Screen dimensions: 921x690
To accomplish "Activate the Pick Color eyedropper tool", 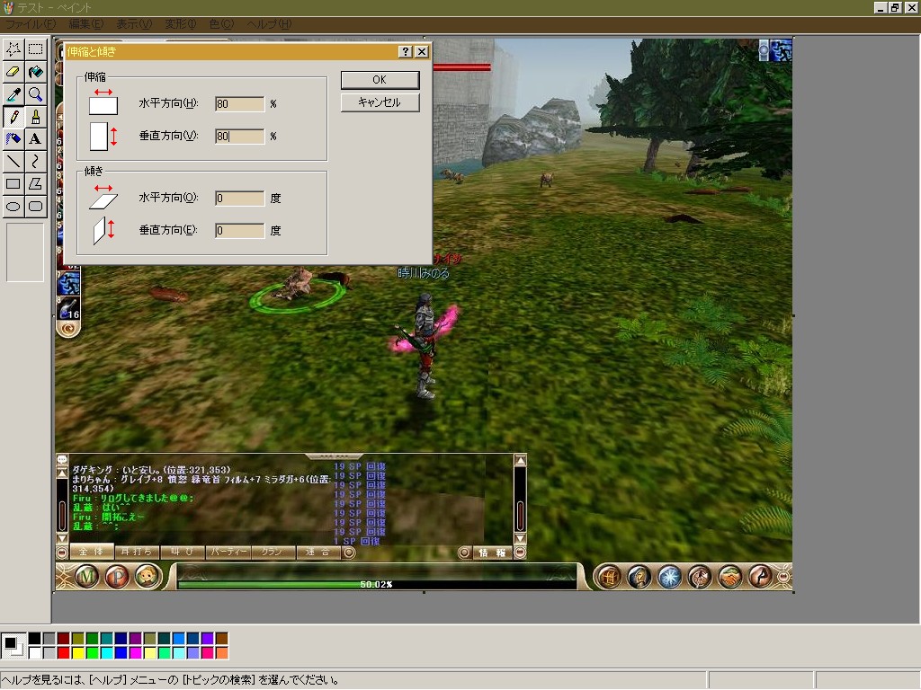I will pos(13,94).
